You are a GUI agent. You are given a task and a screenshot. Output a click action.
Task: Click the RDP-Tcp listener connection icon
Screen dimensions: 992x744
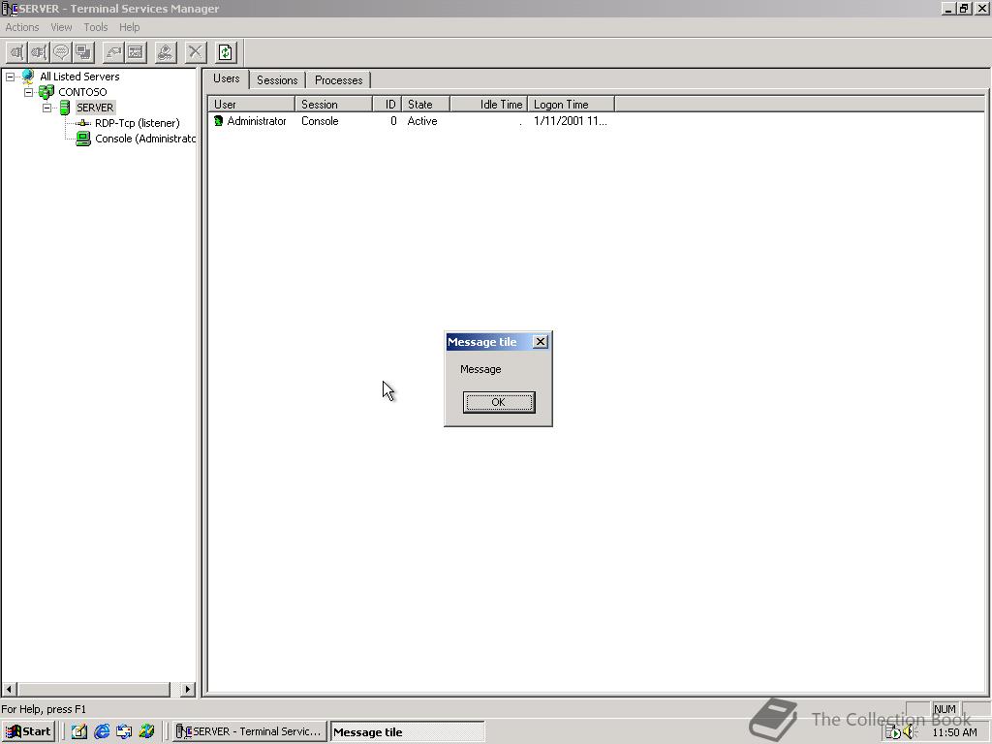pos(83,123)
